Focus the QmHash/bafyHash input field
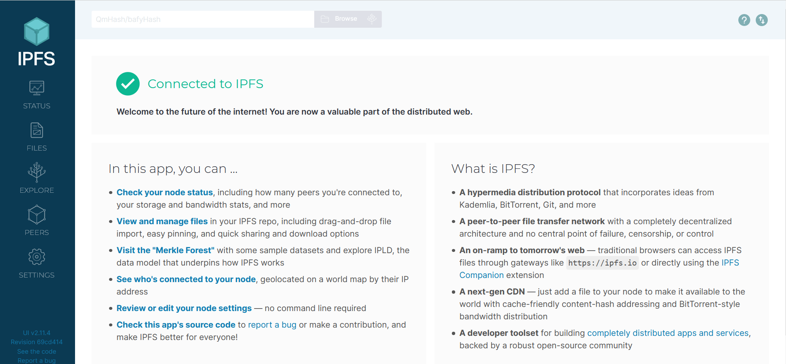The width and height of the screenshot is (786, 364). point(202,19)
